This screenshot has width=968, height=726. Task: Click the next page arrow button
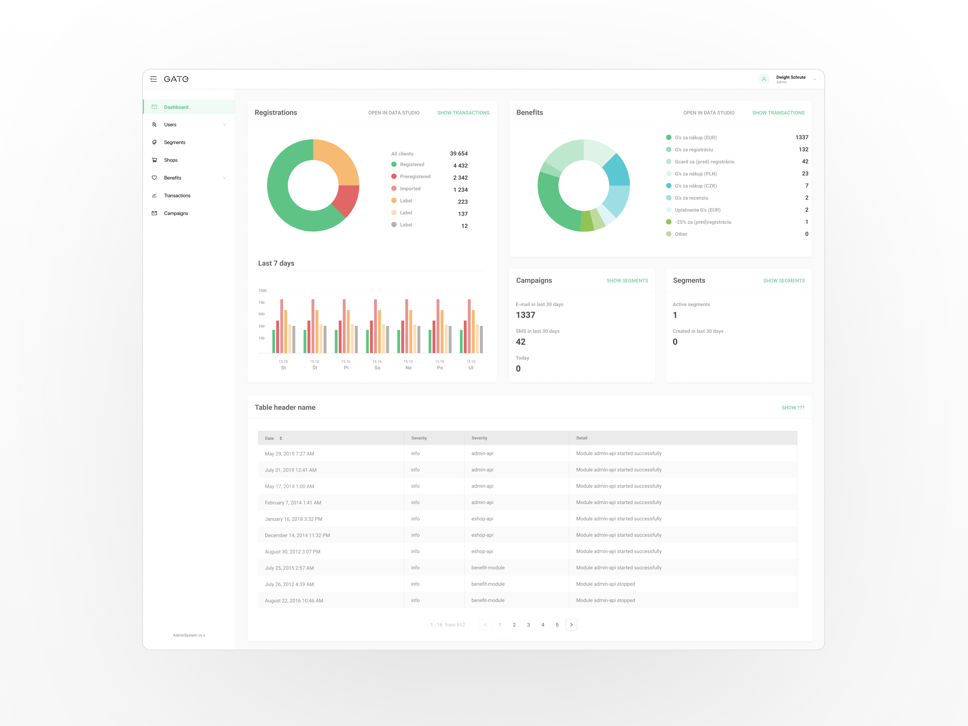tap(571, 625)
